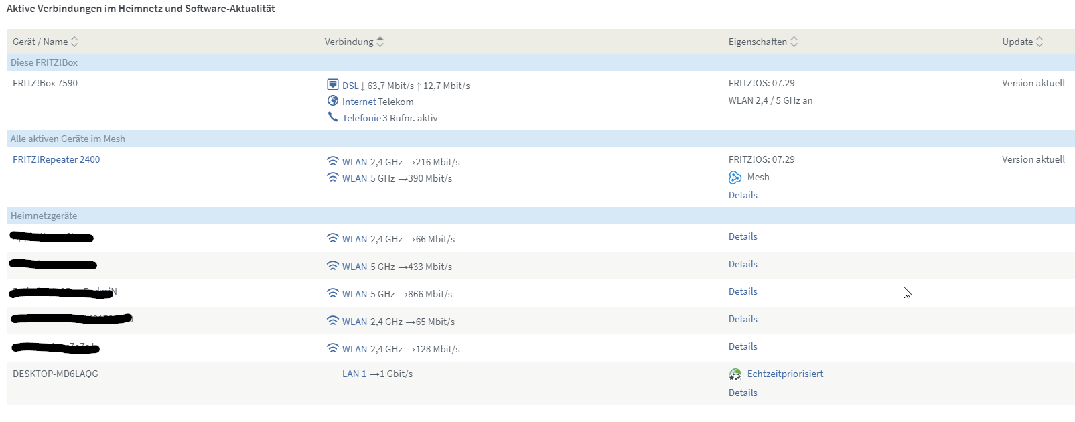This screenshot has height=422, width=1075.
Task: Click the Internet globe icon
Action: pyautogui.click(x=333, y=101)
